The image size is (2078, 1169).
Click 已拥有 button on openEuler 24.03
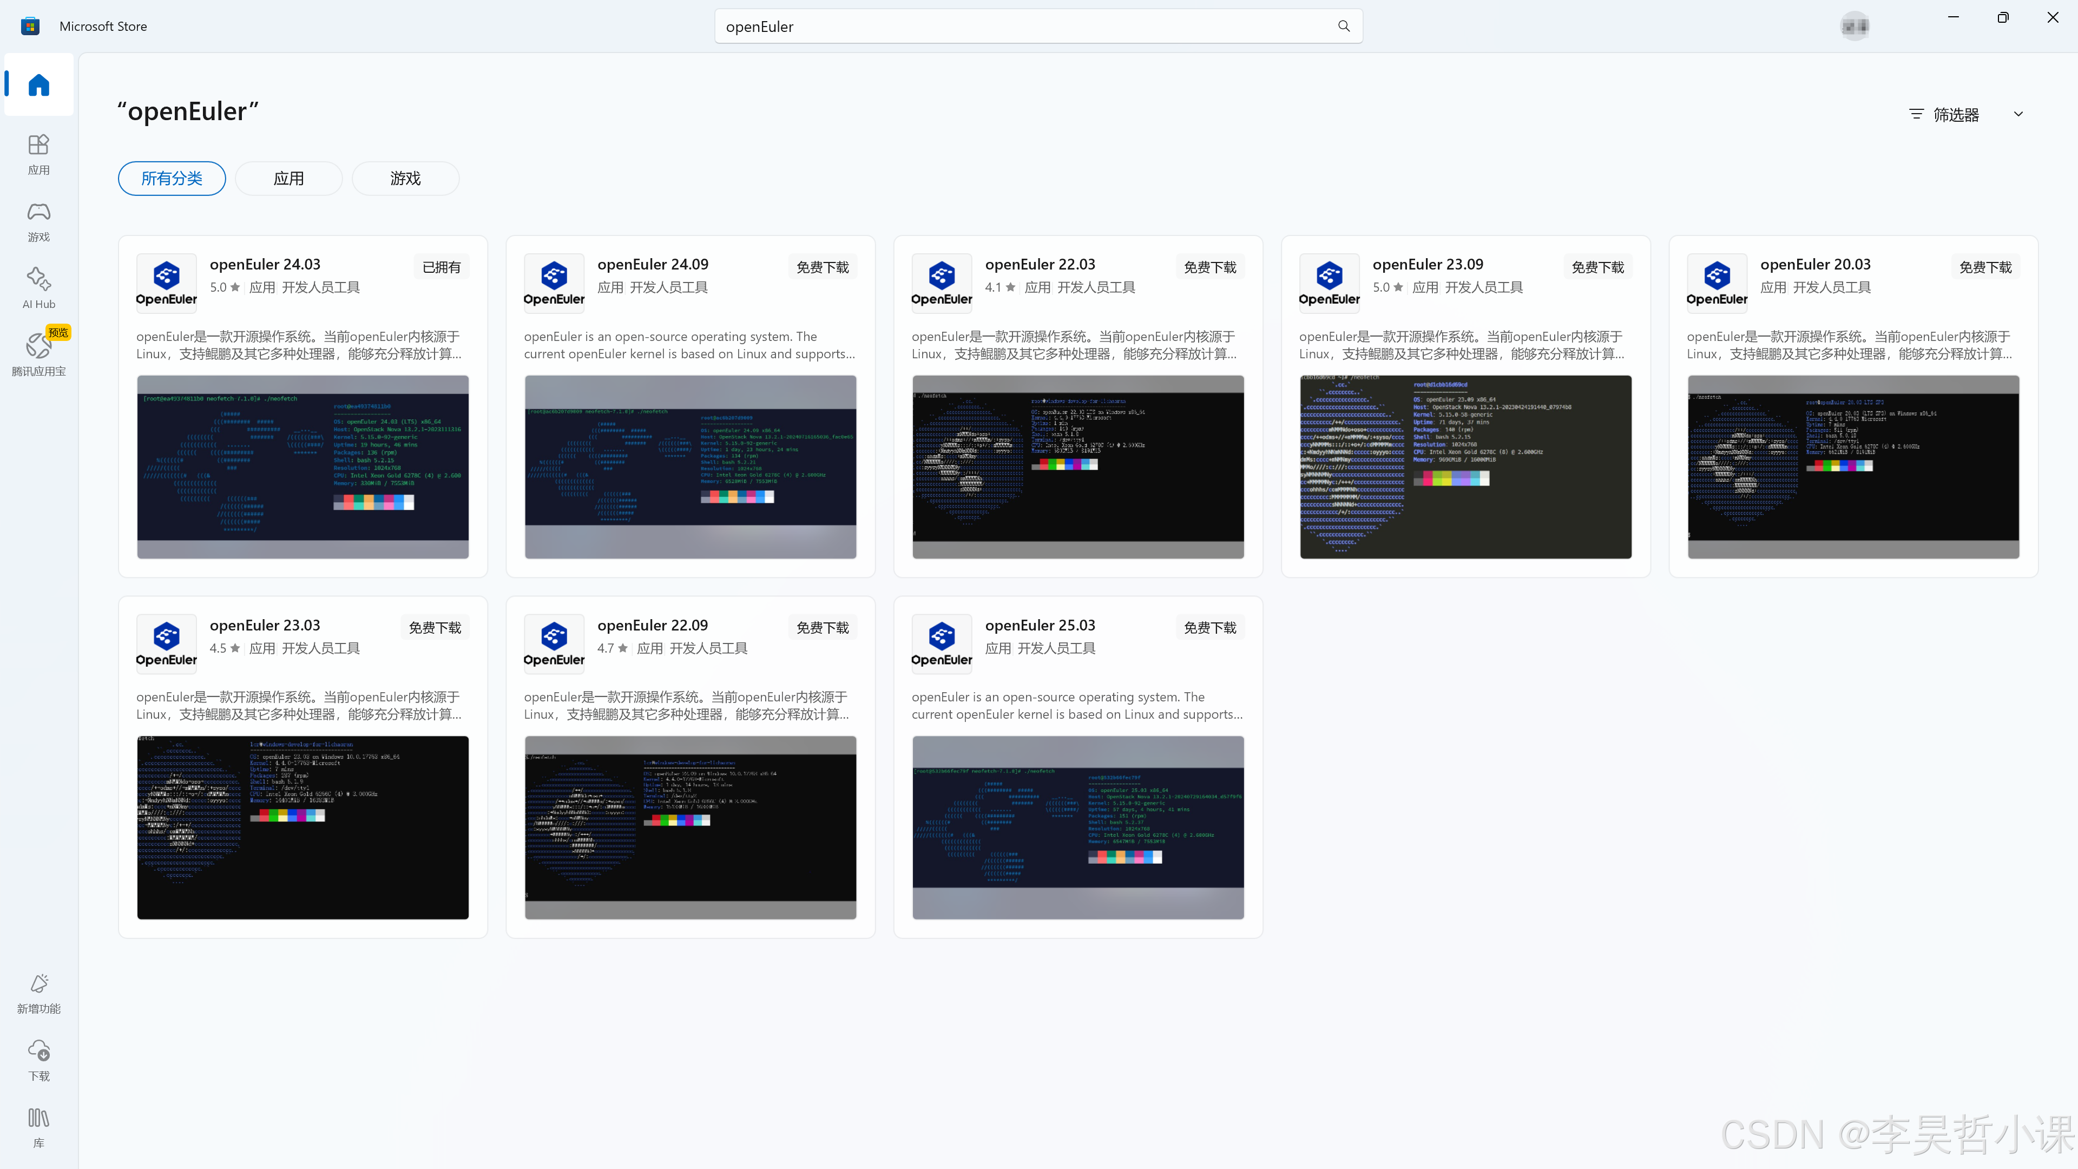441,267
